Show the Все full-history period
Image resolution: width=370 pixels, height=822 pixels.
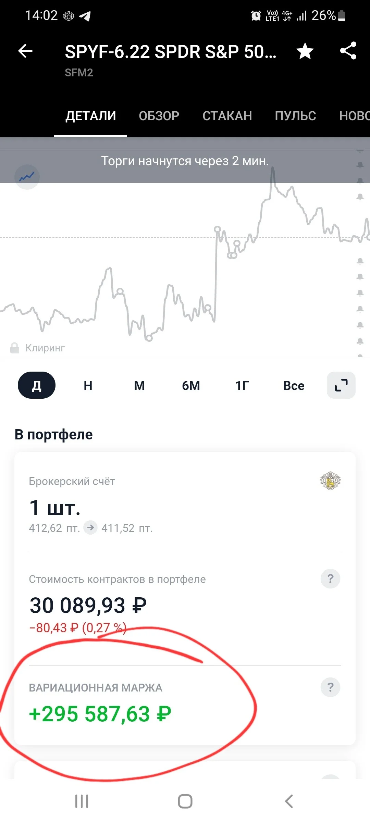click(294, 386)
